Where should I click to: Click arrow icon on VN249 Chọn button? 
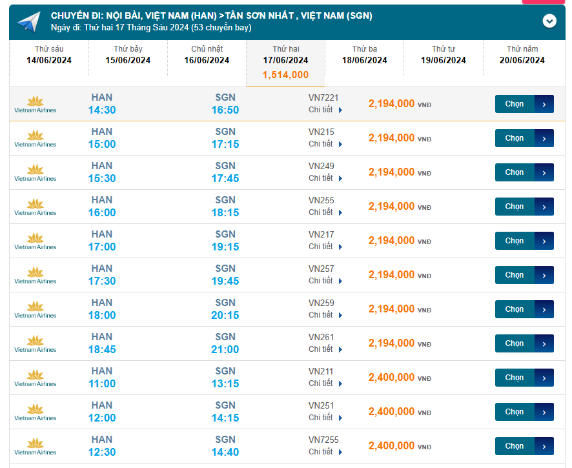544,172
